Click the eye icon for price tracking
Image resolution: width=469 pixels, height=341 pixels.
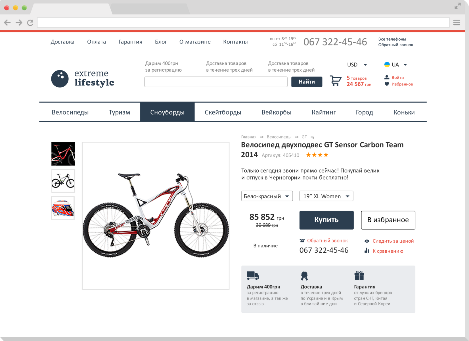367,241
